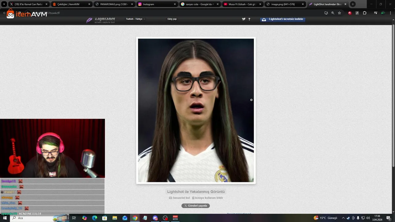Open the Discord taskbar icon with badge

tap(155, 218)
